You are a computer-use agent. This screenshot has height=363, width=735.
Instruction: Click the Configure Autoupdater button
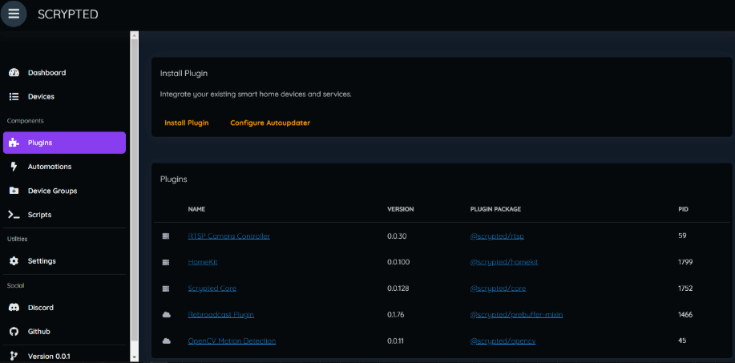[x=270, y=123]
